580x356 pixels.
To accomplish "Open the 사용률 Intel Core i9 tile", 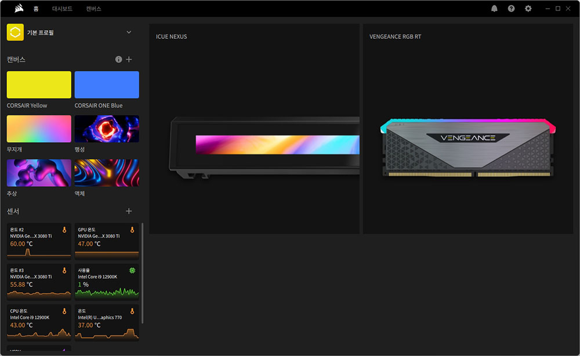I will (107, 282).
